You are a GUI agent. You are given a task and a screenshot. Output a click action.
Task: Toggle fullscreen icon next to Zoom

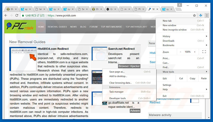[204, 52]
